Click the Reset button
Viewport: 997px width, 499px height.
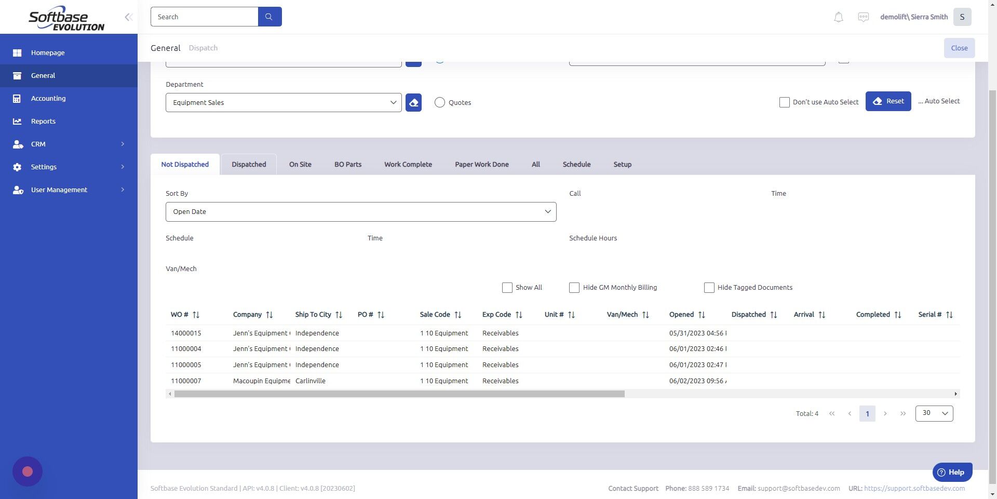tap(888, 101)
